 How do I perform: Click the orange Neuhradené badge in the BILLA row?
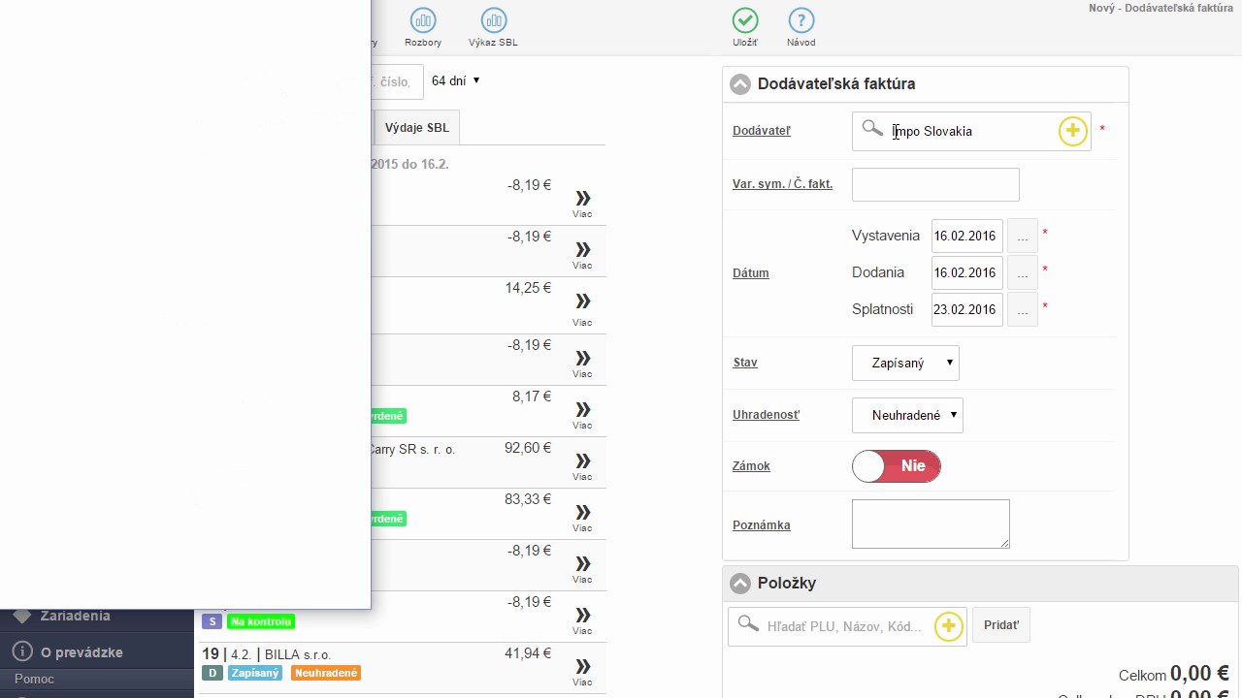click(326, 673)
